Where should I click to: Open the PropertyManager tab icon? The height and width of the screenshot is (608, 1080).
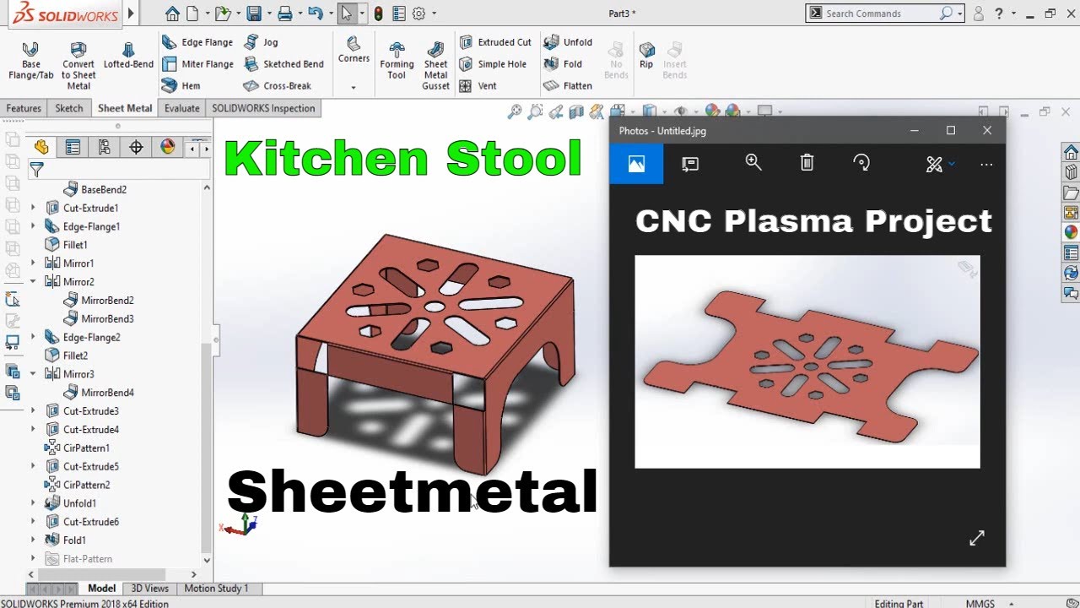pos(73,147)
